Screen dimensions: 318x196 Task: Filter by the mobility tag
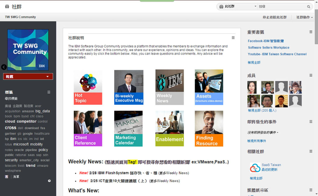pyautogui.click(x=37, y=144)
